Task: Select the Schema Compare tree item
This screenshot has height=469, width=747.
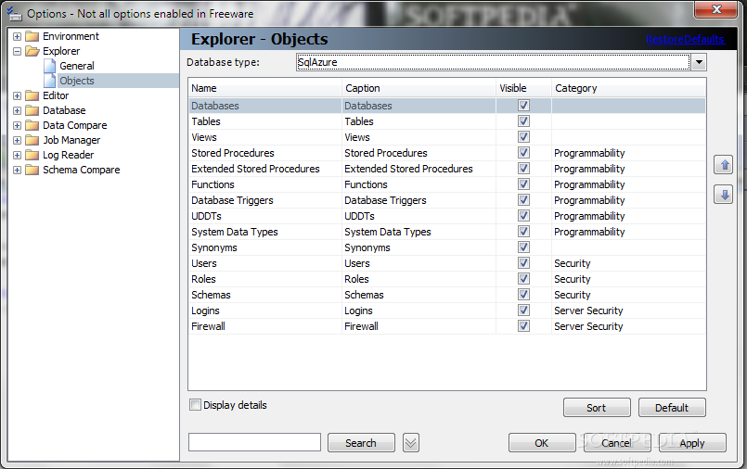Action: click(81, 170)
